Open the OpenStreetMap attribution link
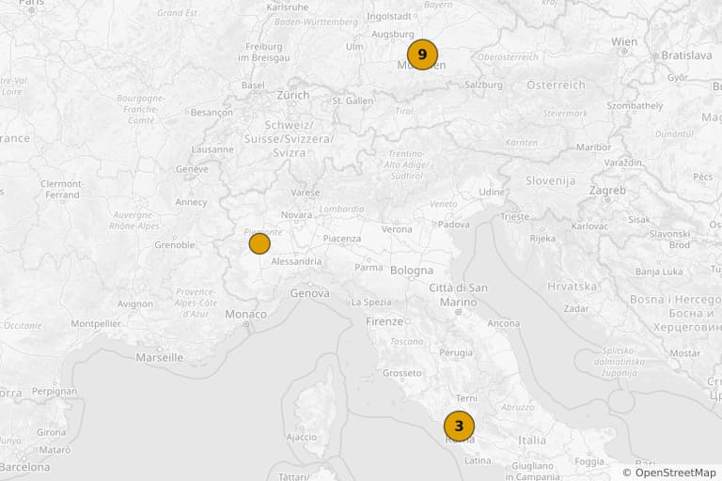The height and width of the screenshot is (481, 722). point(676,473)
